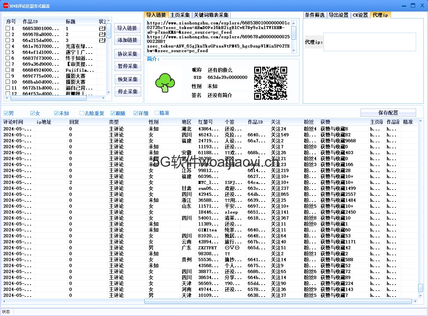Open the 导出设置 tab
The width and height of the screenshot is (428, 316).
click(338, 15)
